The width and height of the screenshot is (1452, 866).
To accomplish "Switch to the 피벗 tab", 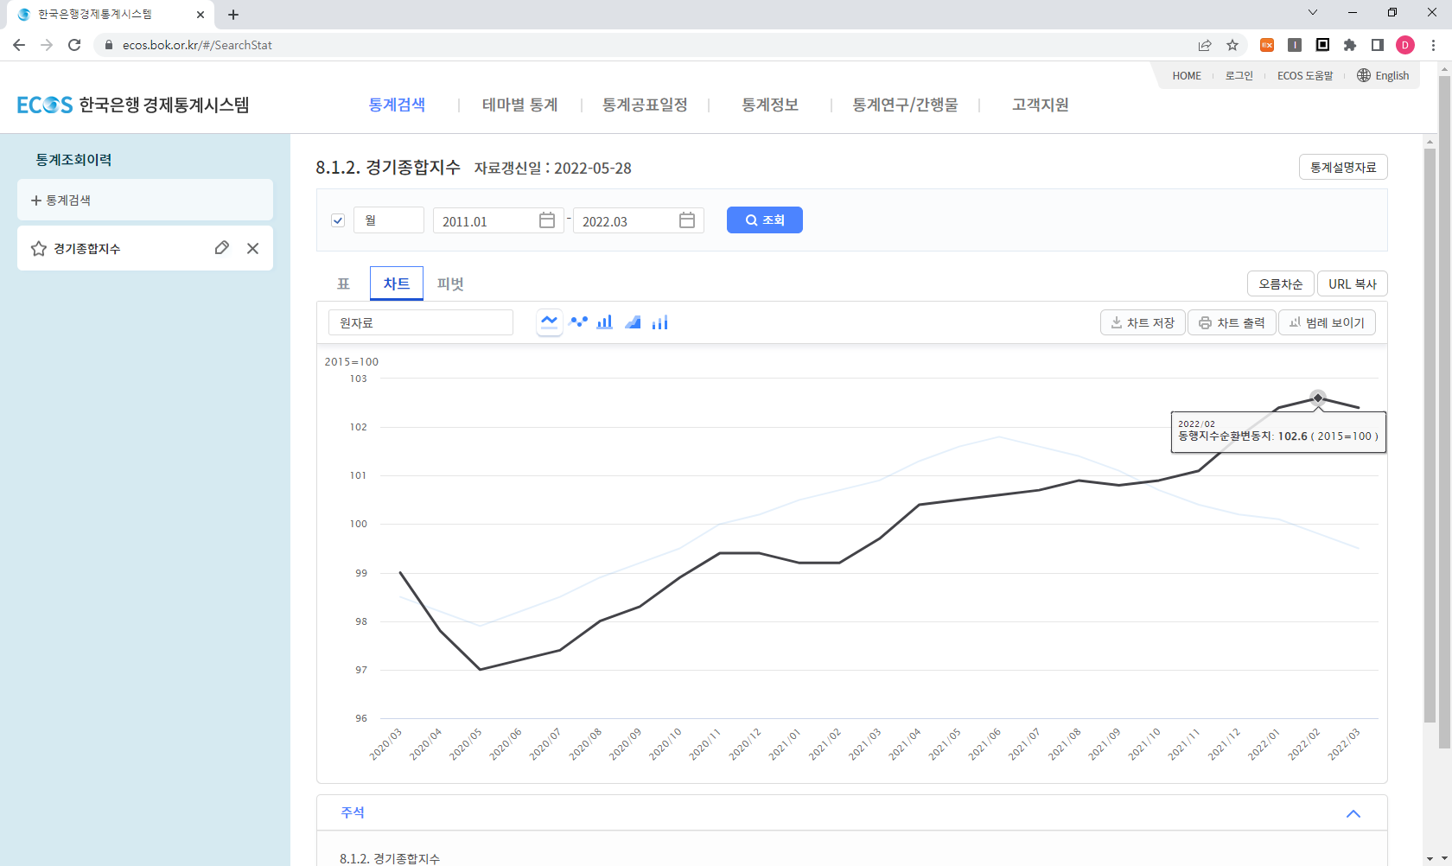I will [x=450, y=283].
